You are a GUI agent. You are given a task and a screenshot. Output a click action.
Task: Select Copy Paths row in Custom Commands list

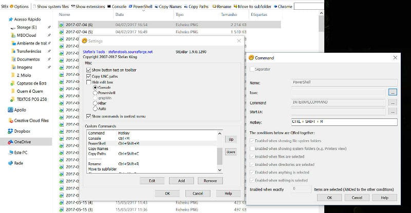pos(152,154)
